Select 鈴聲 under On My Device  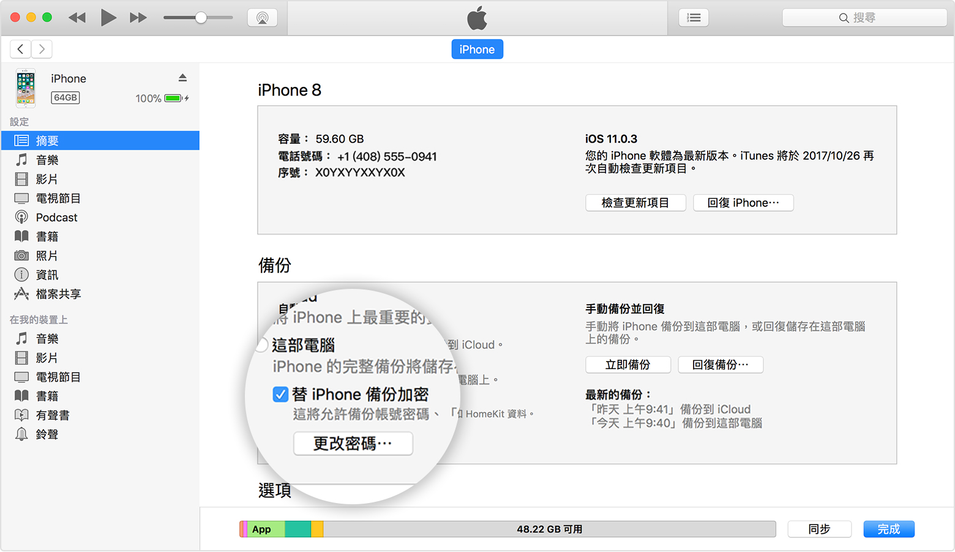tap(47, 435)
